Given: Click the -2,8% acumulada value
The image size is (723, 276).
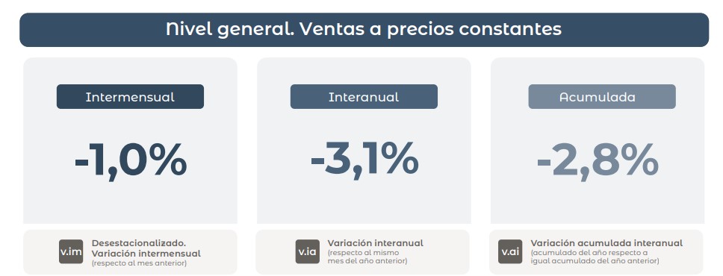Looking at the screenshot, I should pos(598,161).
